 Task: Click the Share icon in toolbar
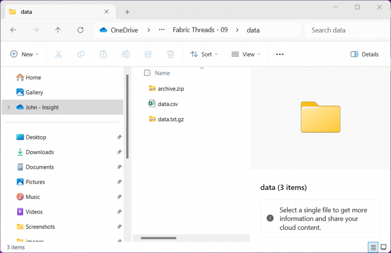[149, 54]
